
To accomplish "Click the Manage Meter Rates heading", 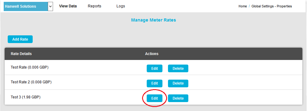I will point(153,20).
